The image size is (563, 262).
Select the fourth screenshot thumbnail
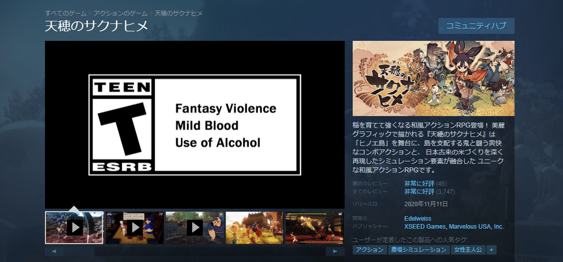coord(255,227)
